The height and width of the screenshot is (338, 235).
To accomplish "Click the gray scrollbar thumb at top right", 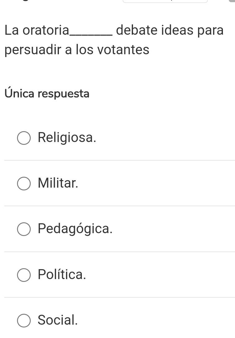I will coord(232,1).
